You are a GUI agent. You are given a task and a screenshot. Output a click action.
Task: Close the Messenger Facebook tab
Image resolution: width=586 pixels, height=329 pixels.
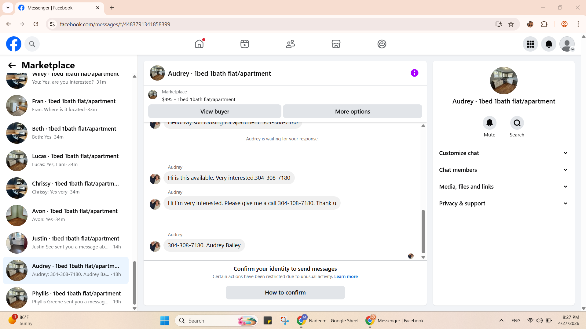point(98,8)
